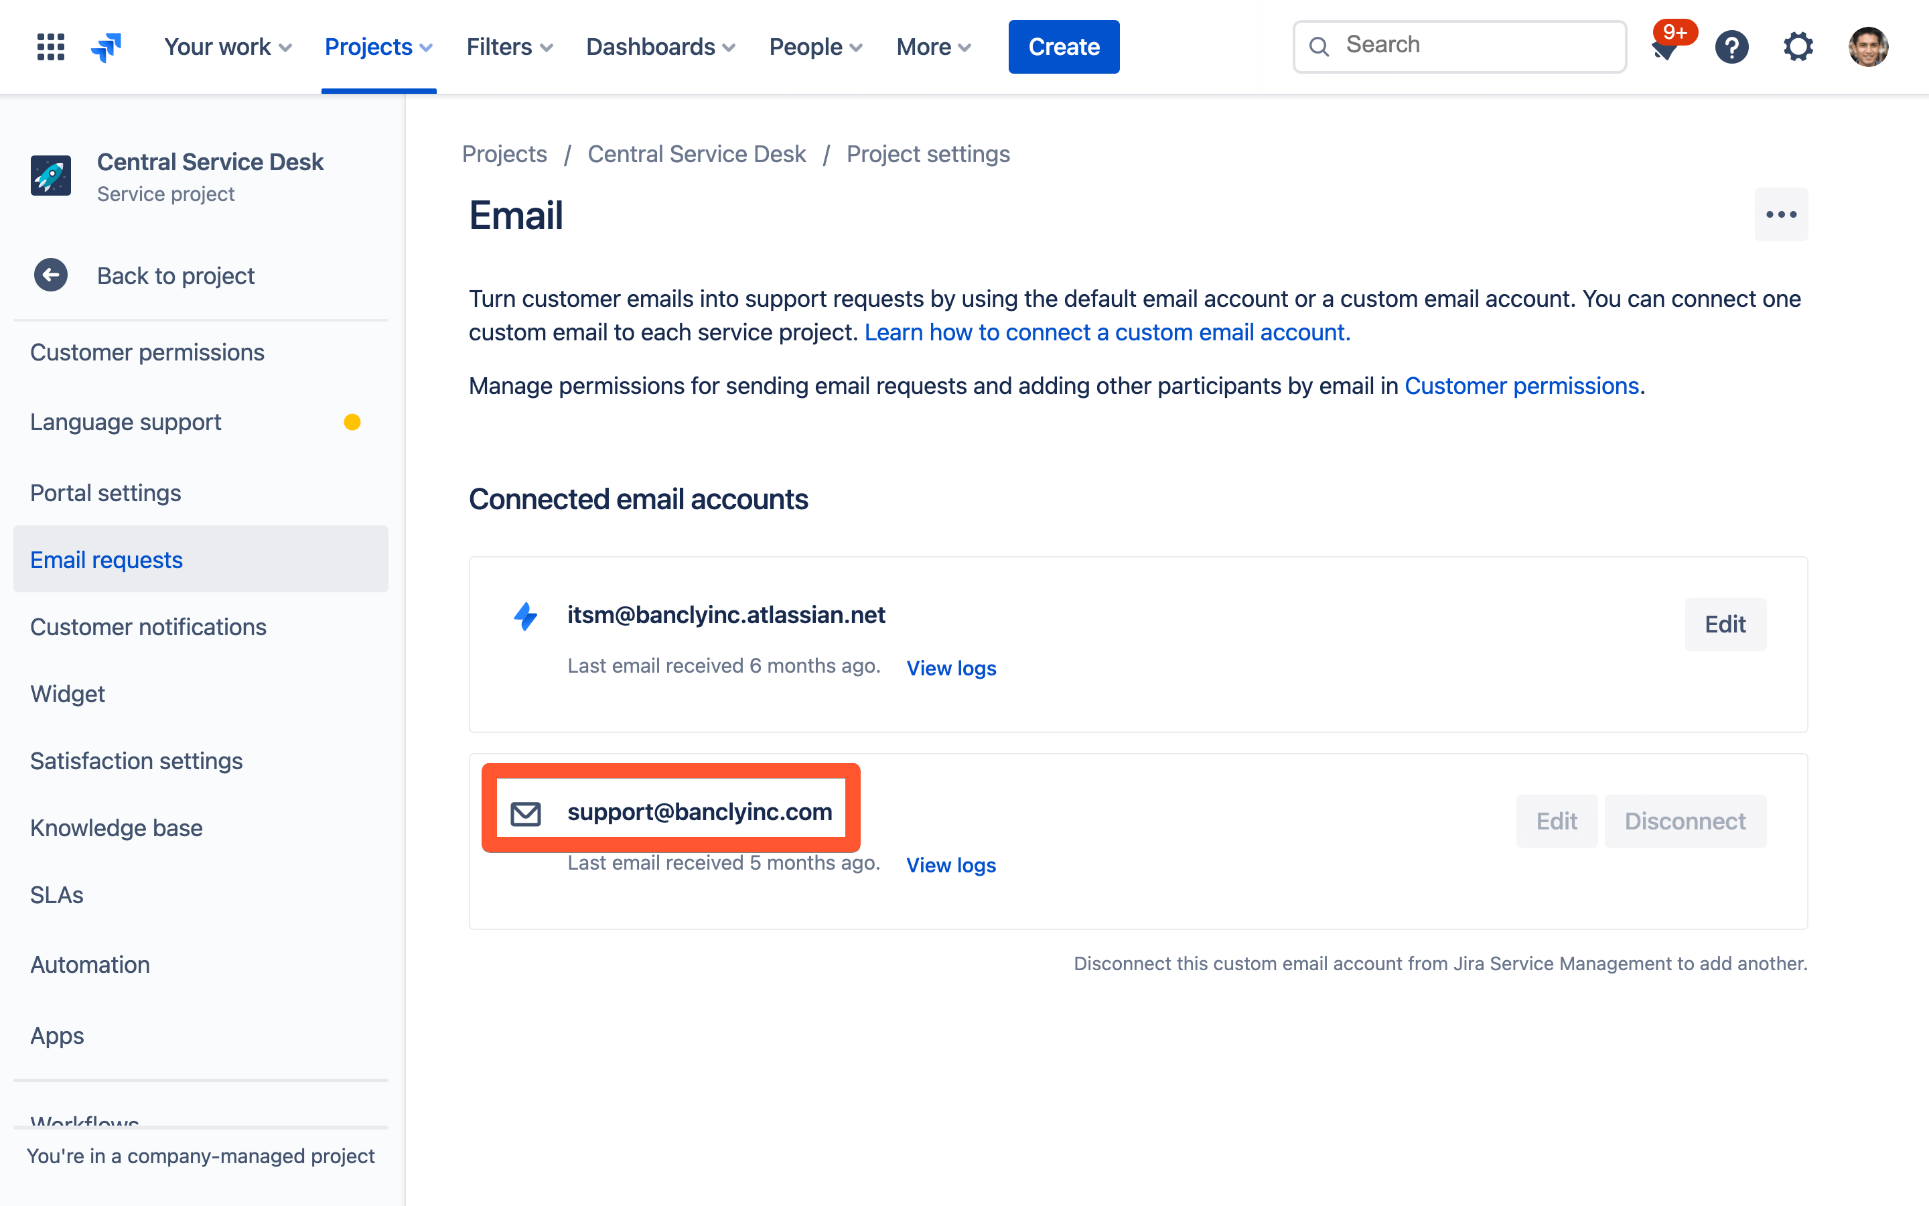The height and width of the screenshot is (1206, 1929).
Task: Expand the Your work dropdown
Action: pyautogui.click(x=226, y=46)
